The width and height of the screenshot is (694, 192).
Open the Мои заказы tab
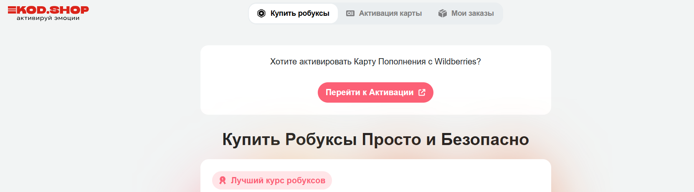[x=466, y=13]
